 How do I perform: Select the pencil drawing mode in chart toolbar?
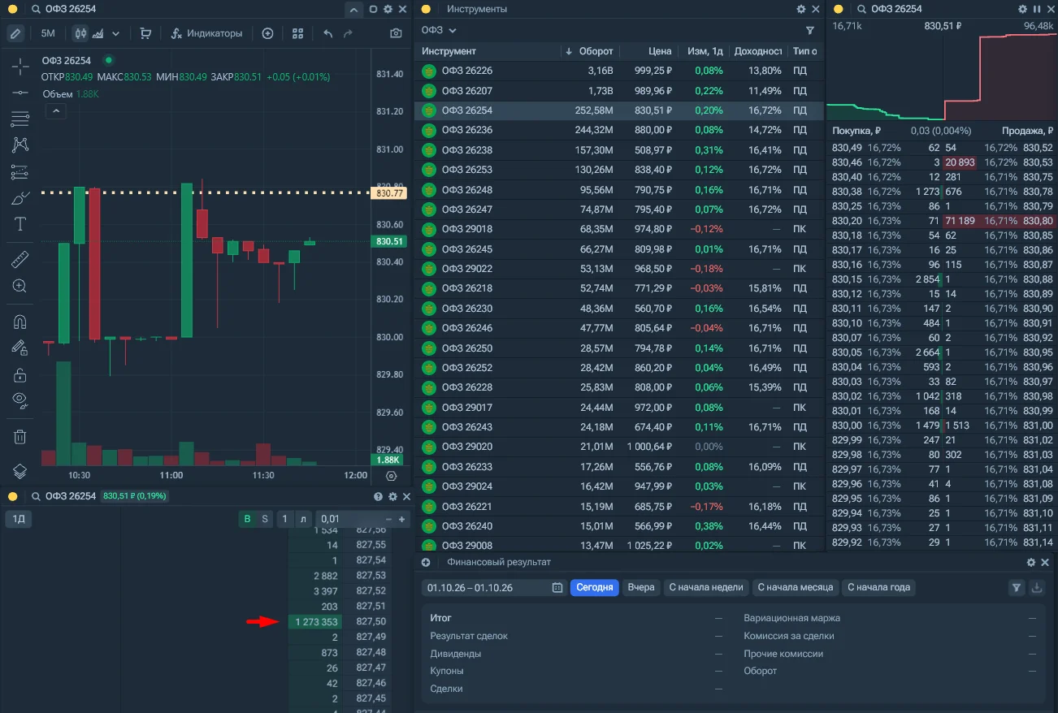[x=15, y=33]
